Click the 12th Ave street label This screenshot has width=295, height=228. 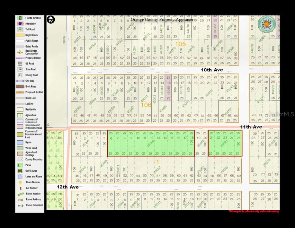coord(68,187)
